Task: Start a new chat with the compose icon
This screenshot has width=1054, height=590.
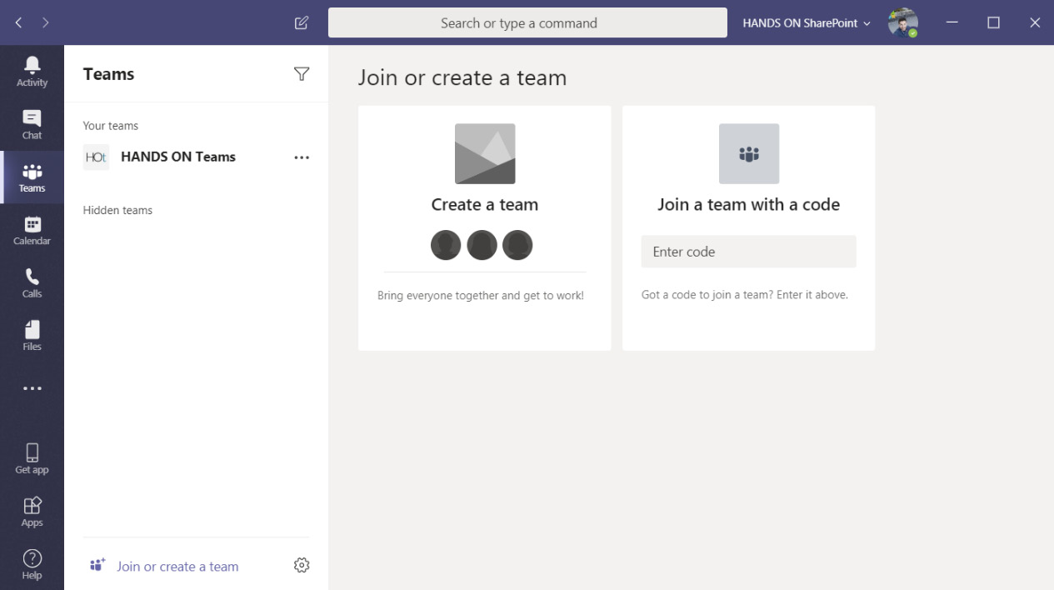Action: 301,22
